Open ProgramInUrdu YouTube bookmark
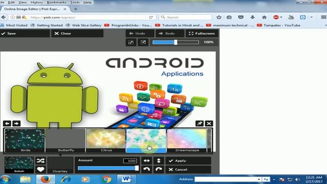Image resolution: width=327 pixels, height=184 pixels. [128, 25]
